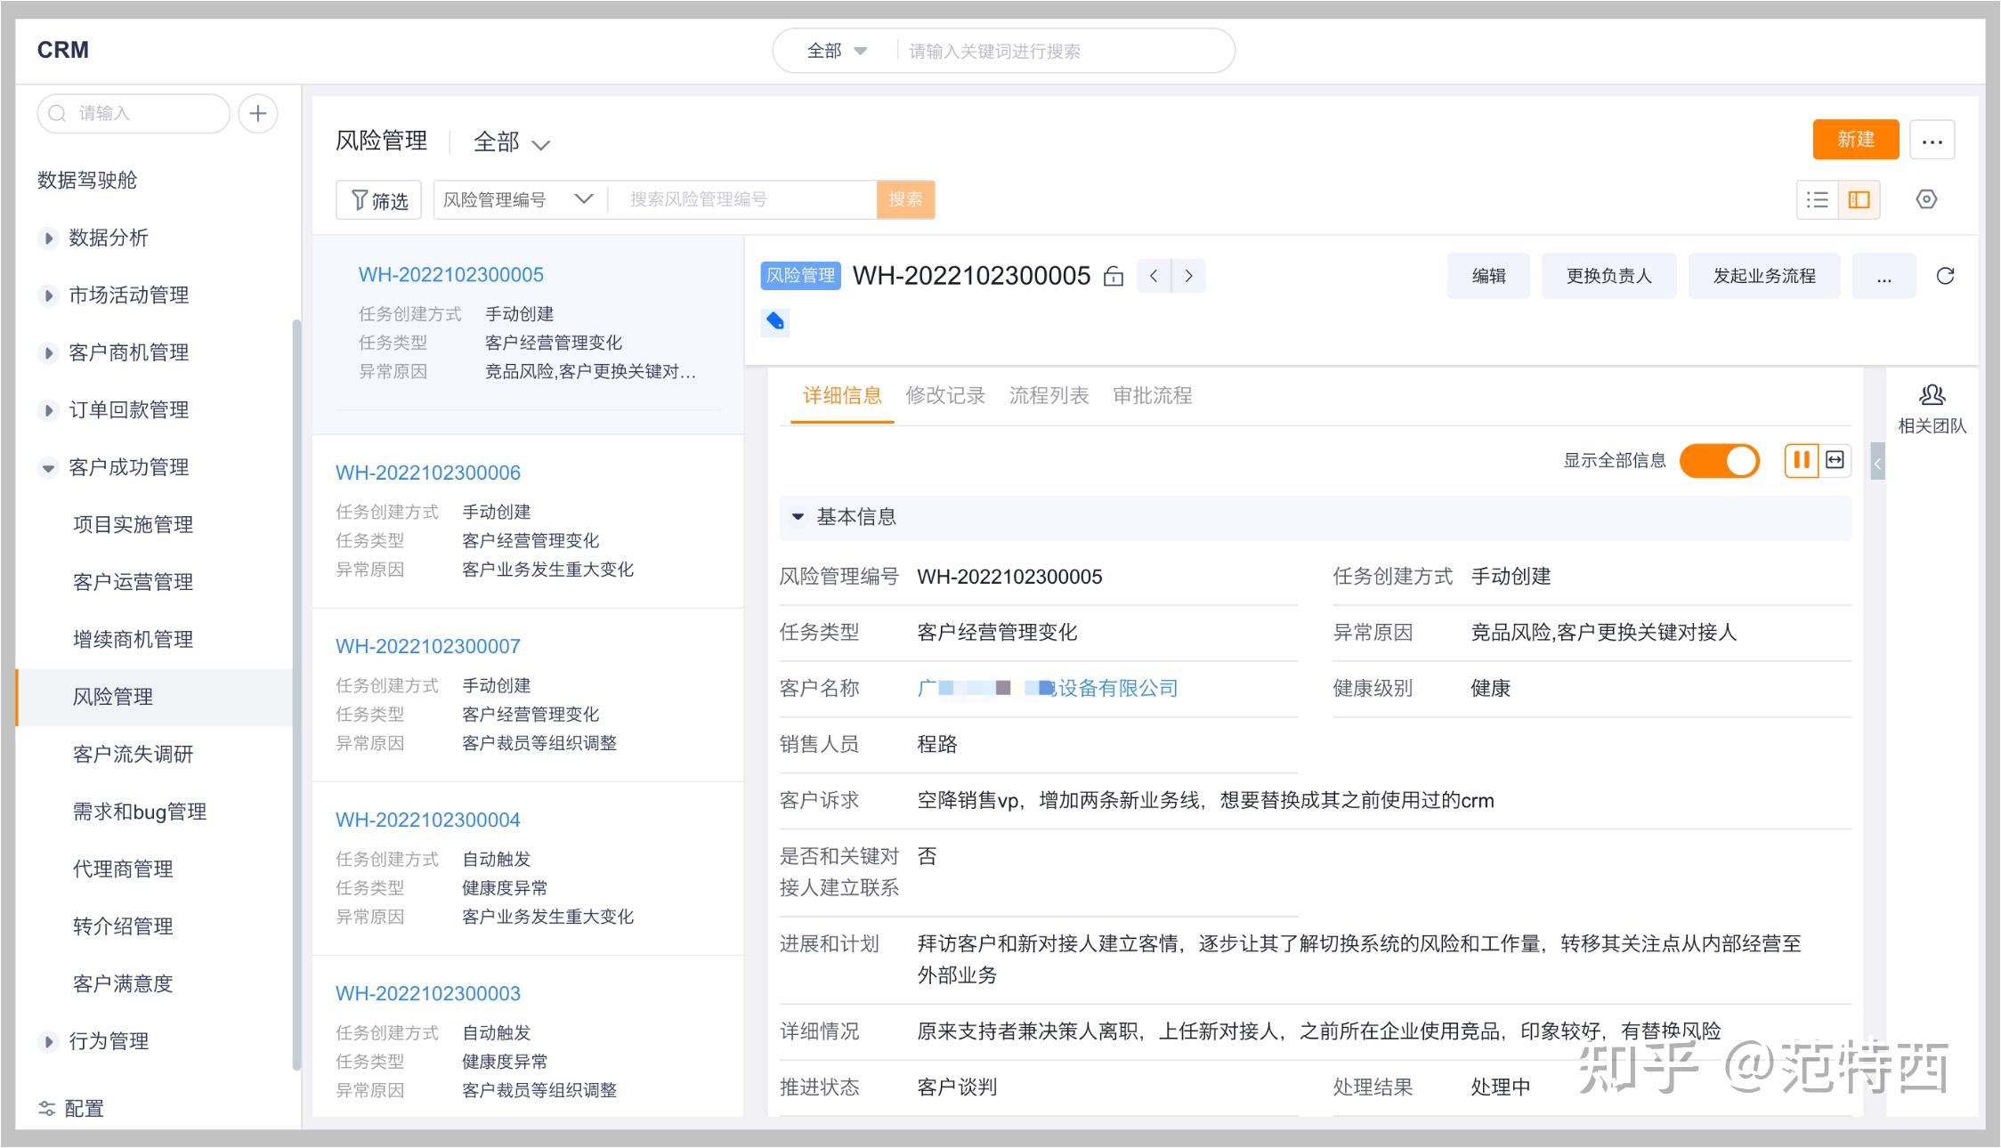Open record WH-2022102300006 from the list
The image size is (2001, 1148).
[428, 472]
